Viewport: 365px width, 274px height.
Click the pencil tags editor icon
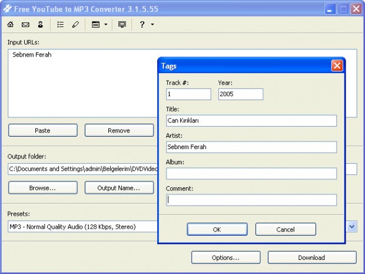coord(75,25)
